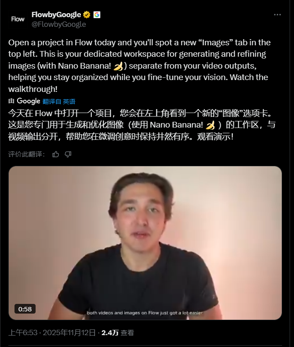Play the walkthrough video
This screenshot has height=347, width=294.
(145, 243)
